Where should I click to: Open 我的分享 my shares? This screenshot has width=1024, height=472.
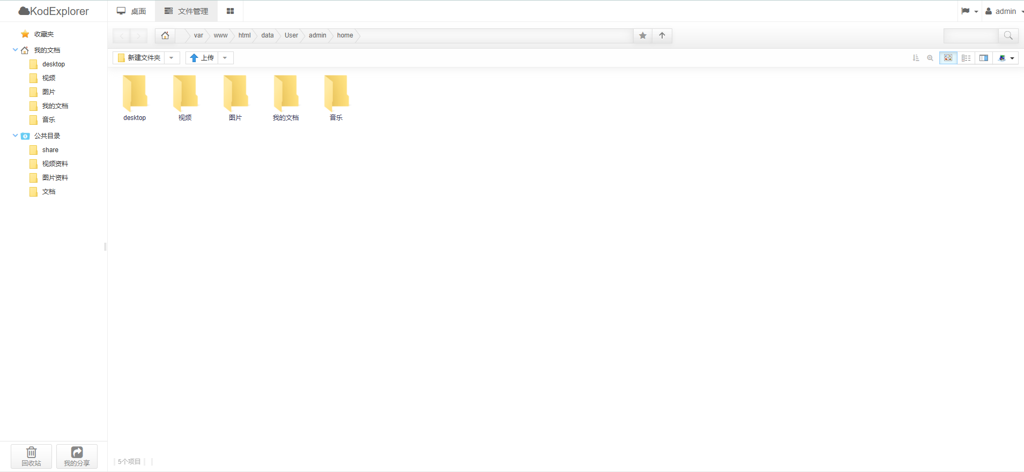click(x=77, y=456)
